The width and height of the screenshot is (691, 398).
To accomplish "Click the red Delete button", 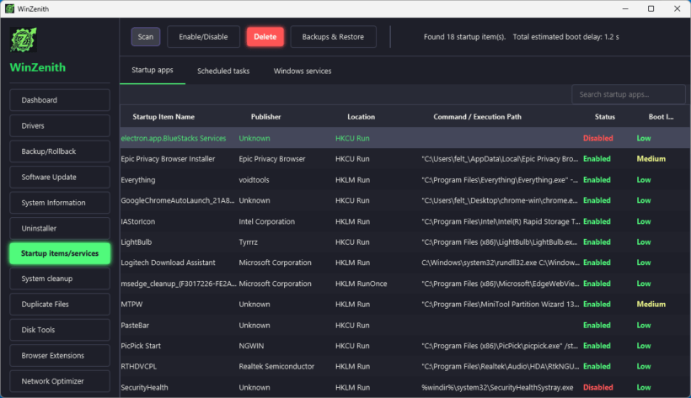I will (265, 37).
